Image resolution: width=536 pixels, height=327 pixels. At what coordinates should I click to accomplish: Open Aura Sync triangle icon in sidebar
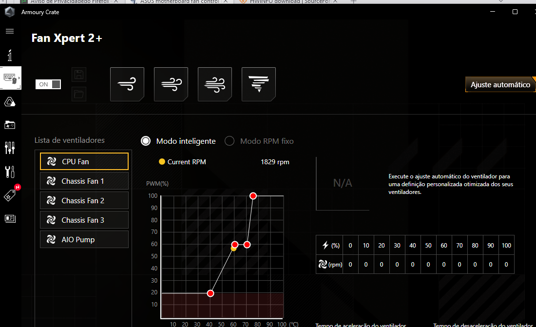tap(10, 102)
